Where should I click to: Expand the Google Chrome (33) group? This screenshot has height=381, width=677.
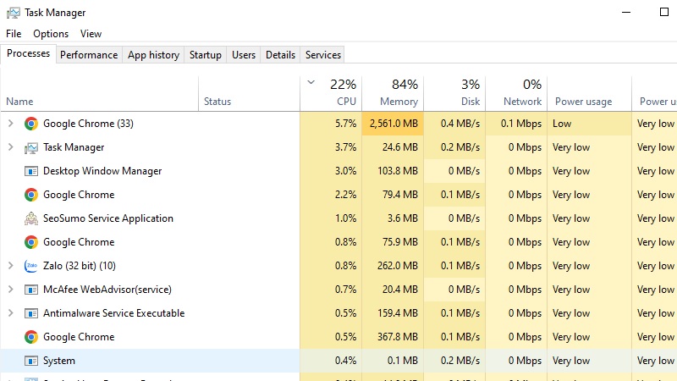click(x=11, y=124)
